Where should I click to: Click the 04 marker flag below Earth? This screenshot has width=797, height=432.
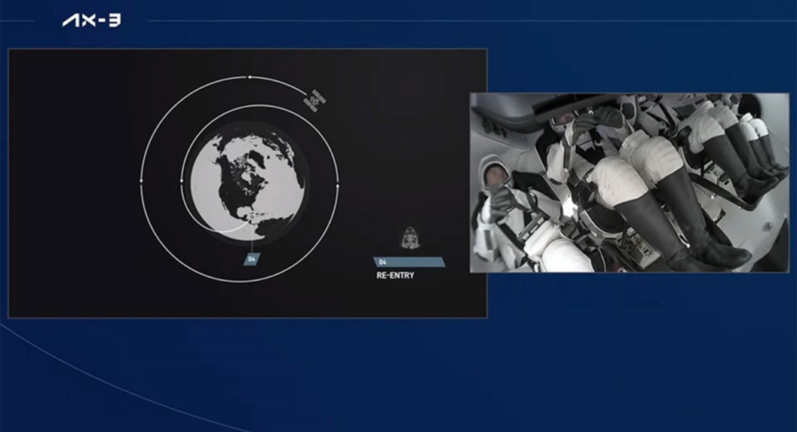[252, 259]
